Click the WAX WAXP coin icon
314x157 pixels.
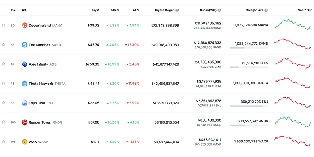click(25, 142)
